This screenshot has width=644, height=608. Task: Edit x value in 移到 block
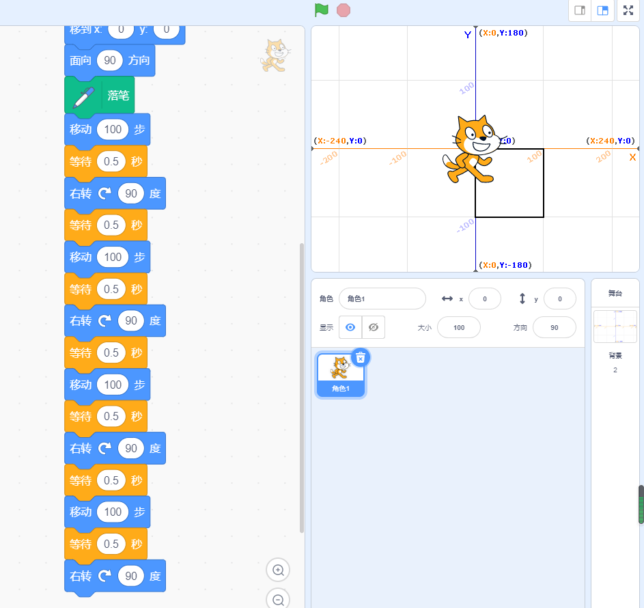(x=121, y=29)
